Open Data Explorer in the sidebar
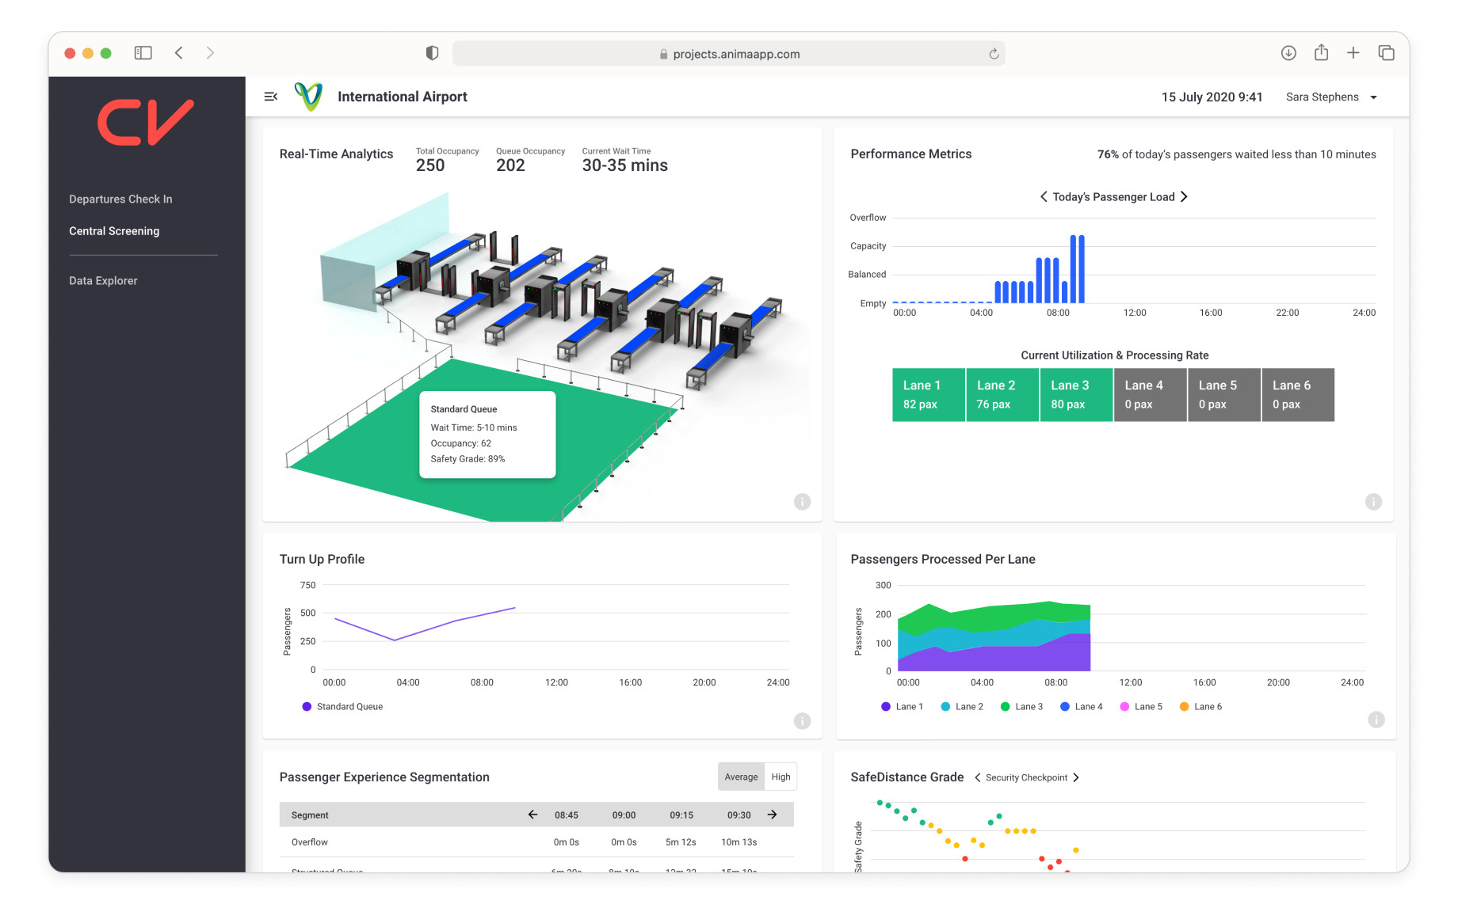Viewport: 1458px width, 904px height. tap(103, 281)
